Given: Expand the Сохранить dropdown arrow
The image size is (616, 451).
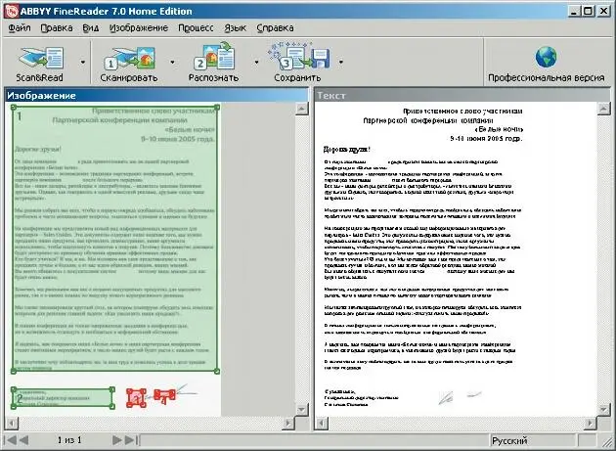Looking at the screenshot, I should click(342, 62).
